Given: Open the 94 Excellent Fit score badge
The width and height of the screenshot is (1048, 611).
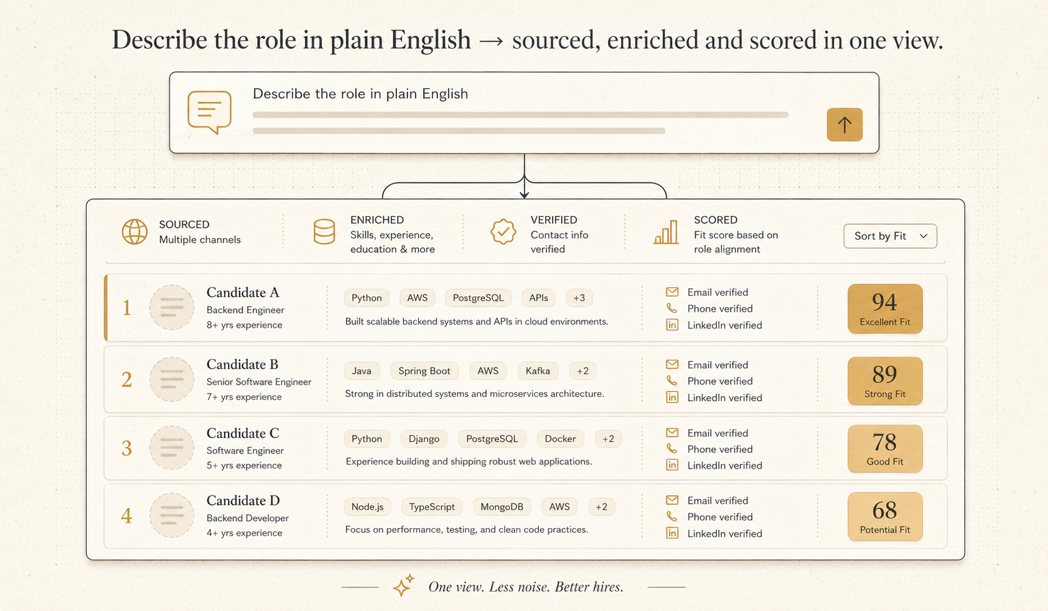Looking at the screenshot, I should pos(885,309).
